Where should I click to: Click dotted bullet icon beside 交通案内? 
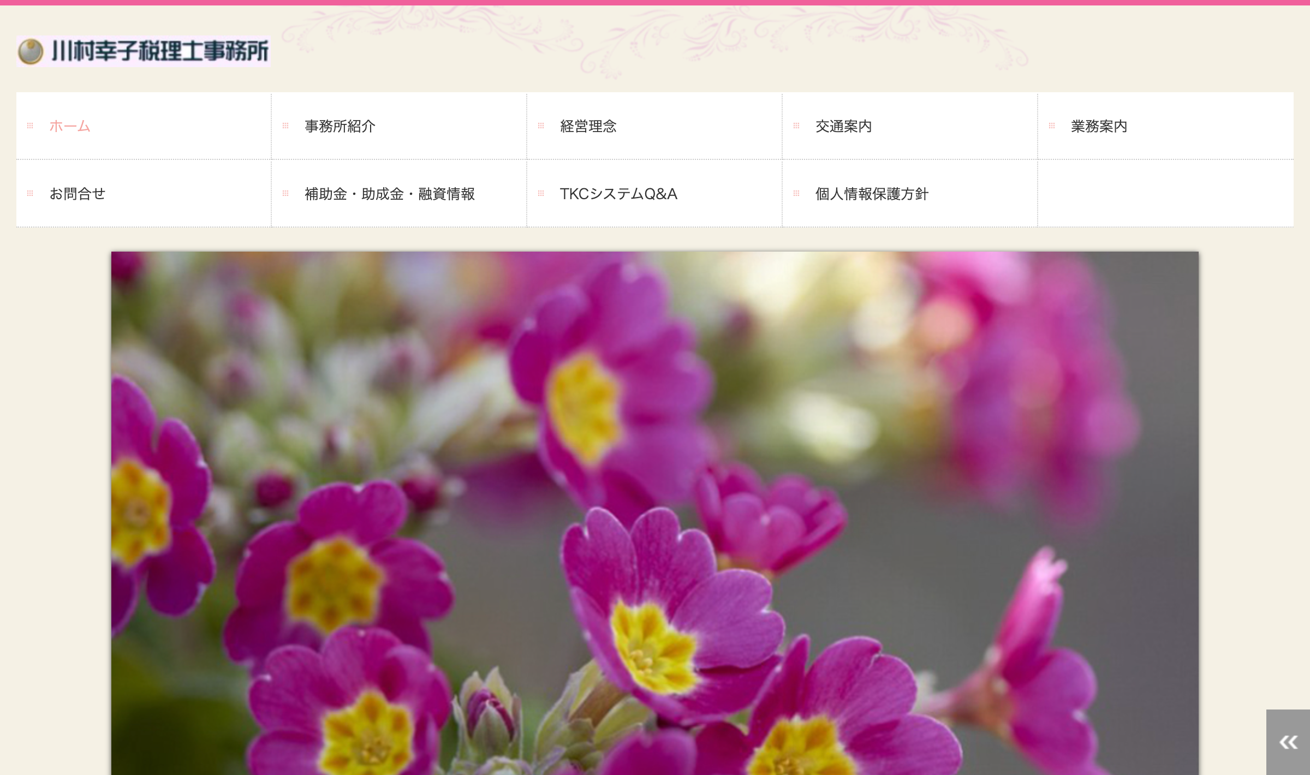796,126
